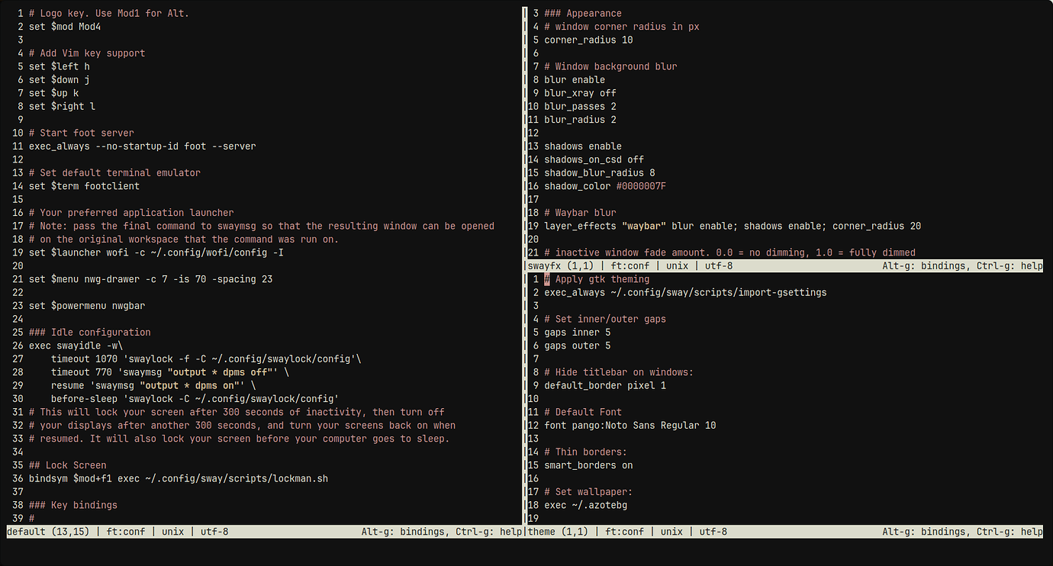This screenshot has height=566, width=1053.
Task: Click the blur enable line
Action: tap(576, 79)
